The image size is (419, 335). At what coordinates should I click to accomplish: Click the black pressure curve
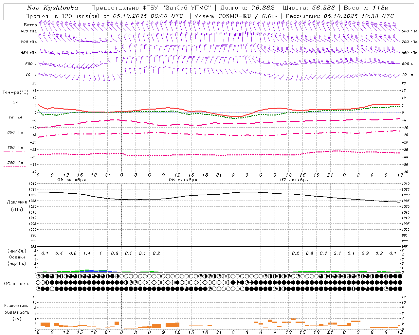coord(219,194)
